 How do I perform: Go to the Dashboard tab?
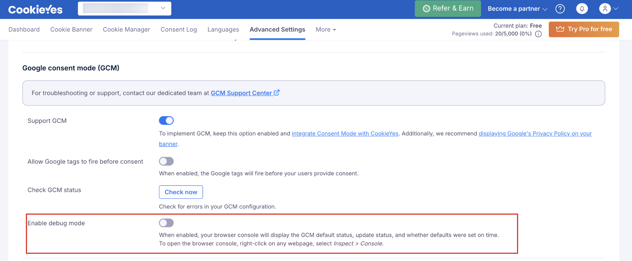(x=24, y=29)
